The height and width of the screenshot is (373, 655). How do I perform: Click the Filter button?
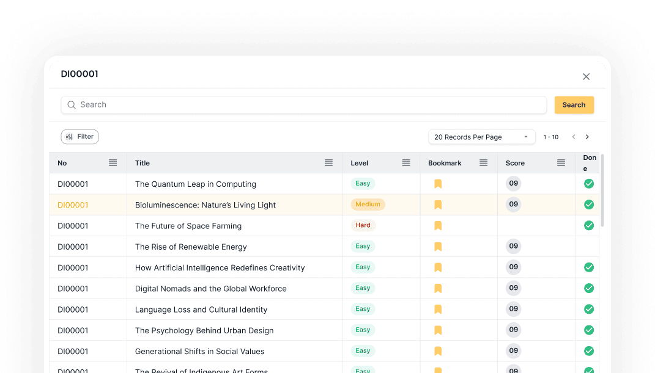click(x=80, y=137)
